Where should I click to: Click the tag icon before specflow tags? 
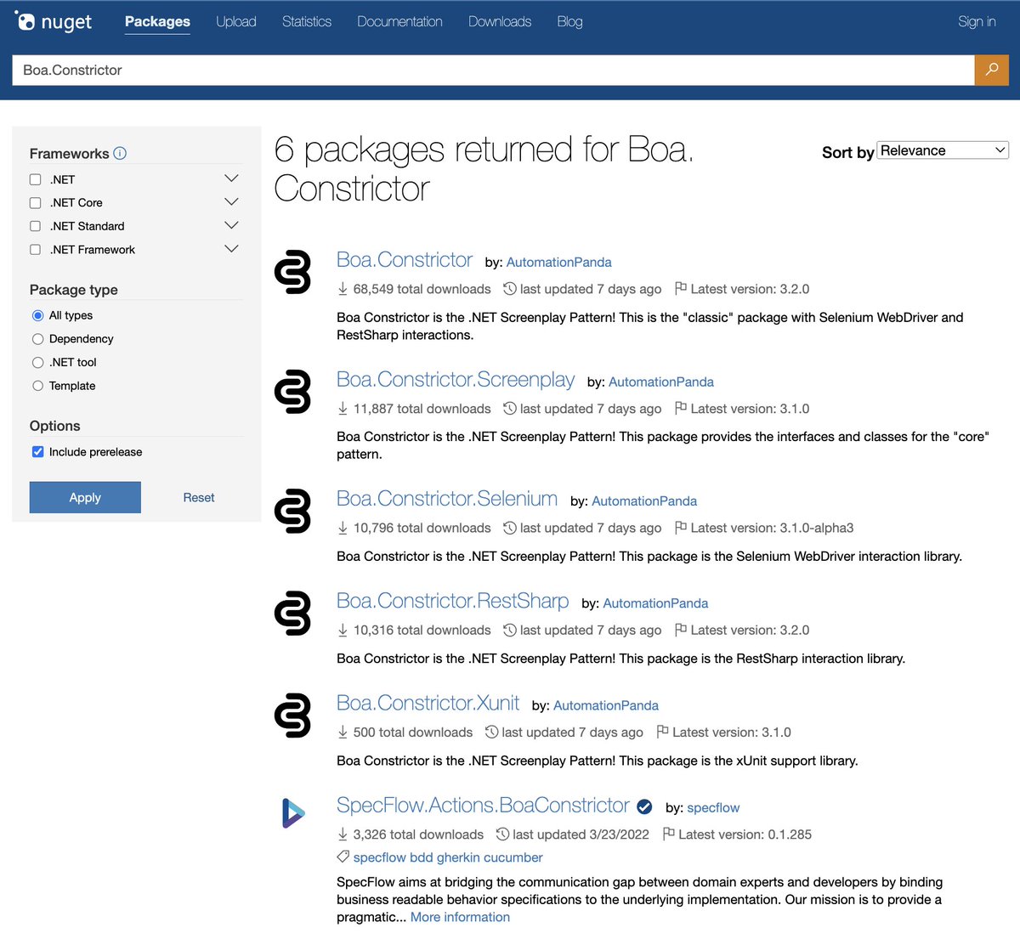coord(343,857)
